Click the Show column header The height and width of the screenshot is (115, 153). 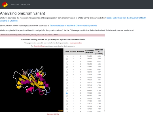pos(67,52)
